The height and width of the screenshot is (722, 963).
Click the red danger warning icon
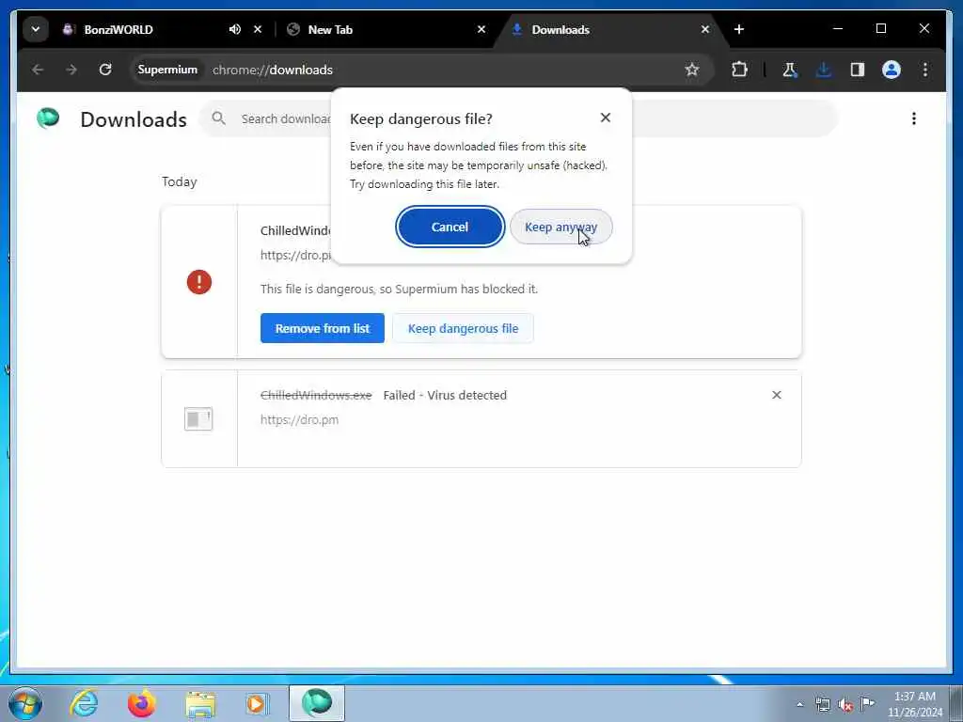point(199,282)
